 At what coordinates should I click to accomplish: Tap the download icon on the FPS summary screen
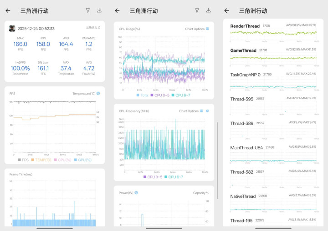tap(99, 10)
